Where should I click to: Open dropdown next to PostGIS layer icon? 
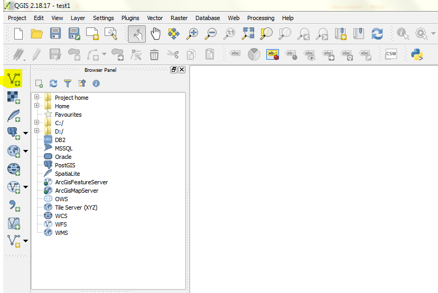coord(25,133)
